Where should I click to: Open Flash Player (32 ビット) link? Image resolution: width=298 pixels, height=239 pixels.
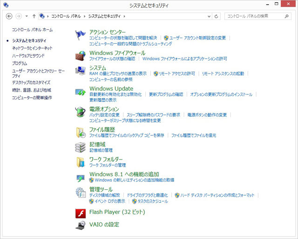(x=117, y=212)
